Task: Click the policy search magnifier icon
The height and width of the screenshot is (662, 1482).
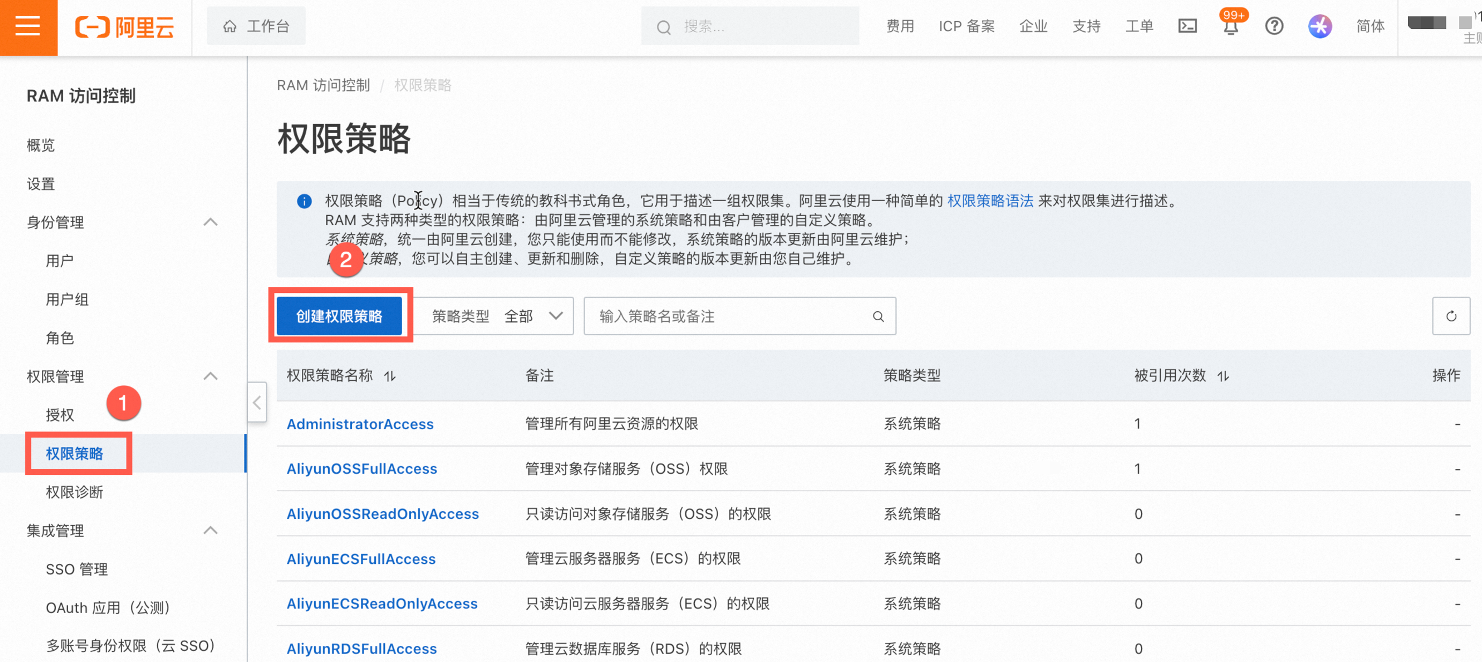Action: pos(878,316)
